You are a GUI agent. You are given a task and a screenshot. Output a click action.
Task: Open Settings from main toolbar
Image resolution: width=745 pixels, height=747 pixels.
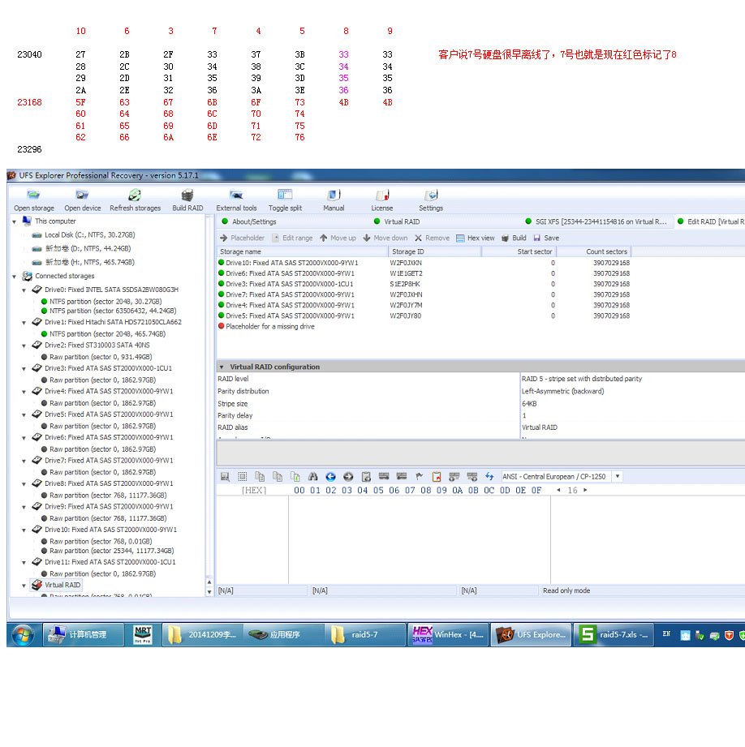pos(431,200)
